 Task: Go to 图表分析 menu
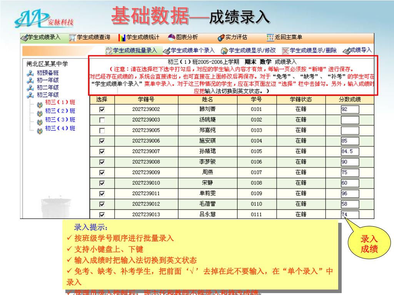[187, 37]
